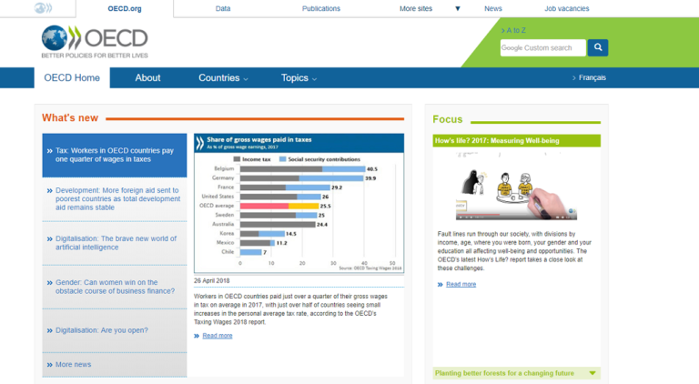Go to Publications in top bar
Viewport: 699px width, 384px height.
321,8
